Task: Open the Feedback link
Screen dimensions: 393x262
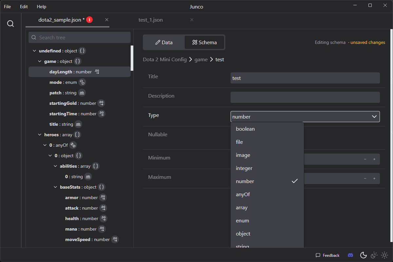Action: [x=327, y=255]
